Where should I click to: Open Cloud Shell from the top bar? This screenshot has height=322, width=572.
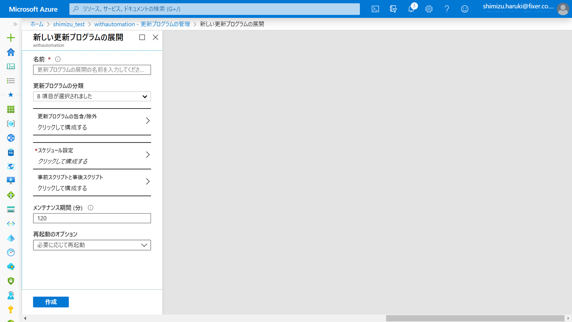[x=375, y=9]
